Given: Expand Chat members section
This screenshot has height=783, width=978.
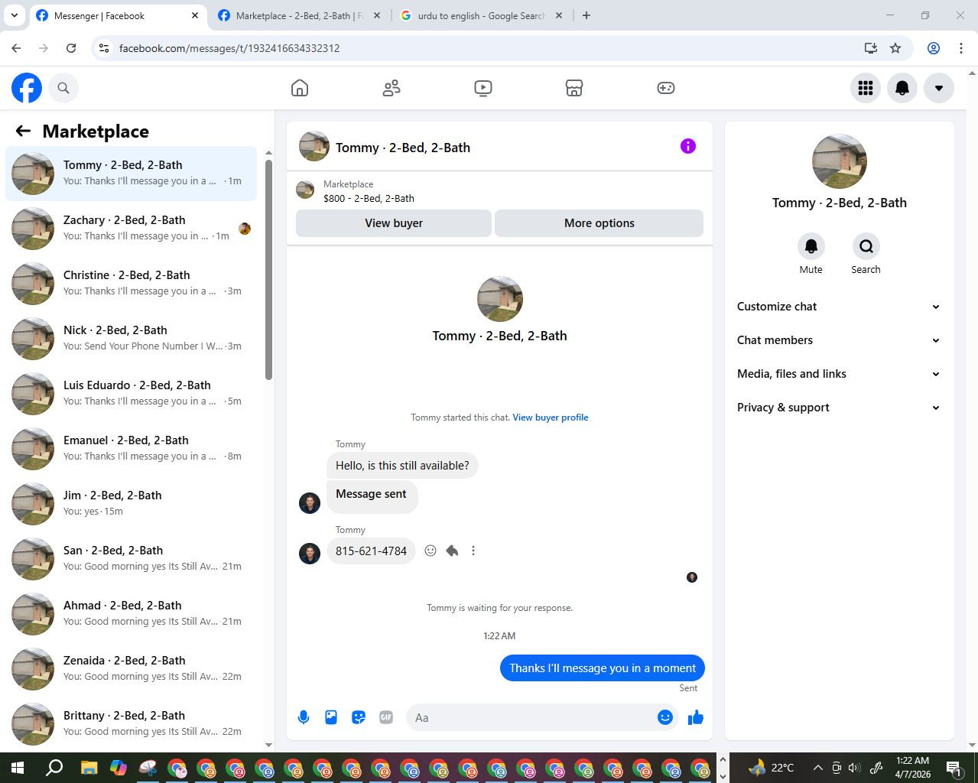Looking at the screenshot, I should point(839,340).
